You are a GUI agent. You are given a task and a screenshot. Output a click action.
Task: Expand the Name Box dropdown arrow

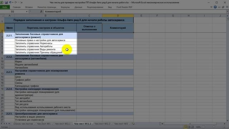(x=26, y=11)
